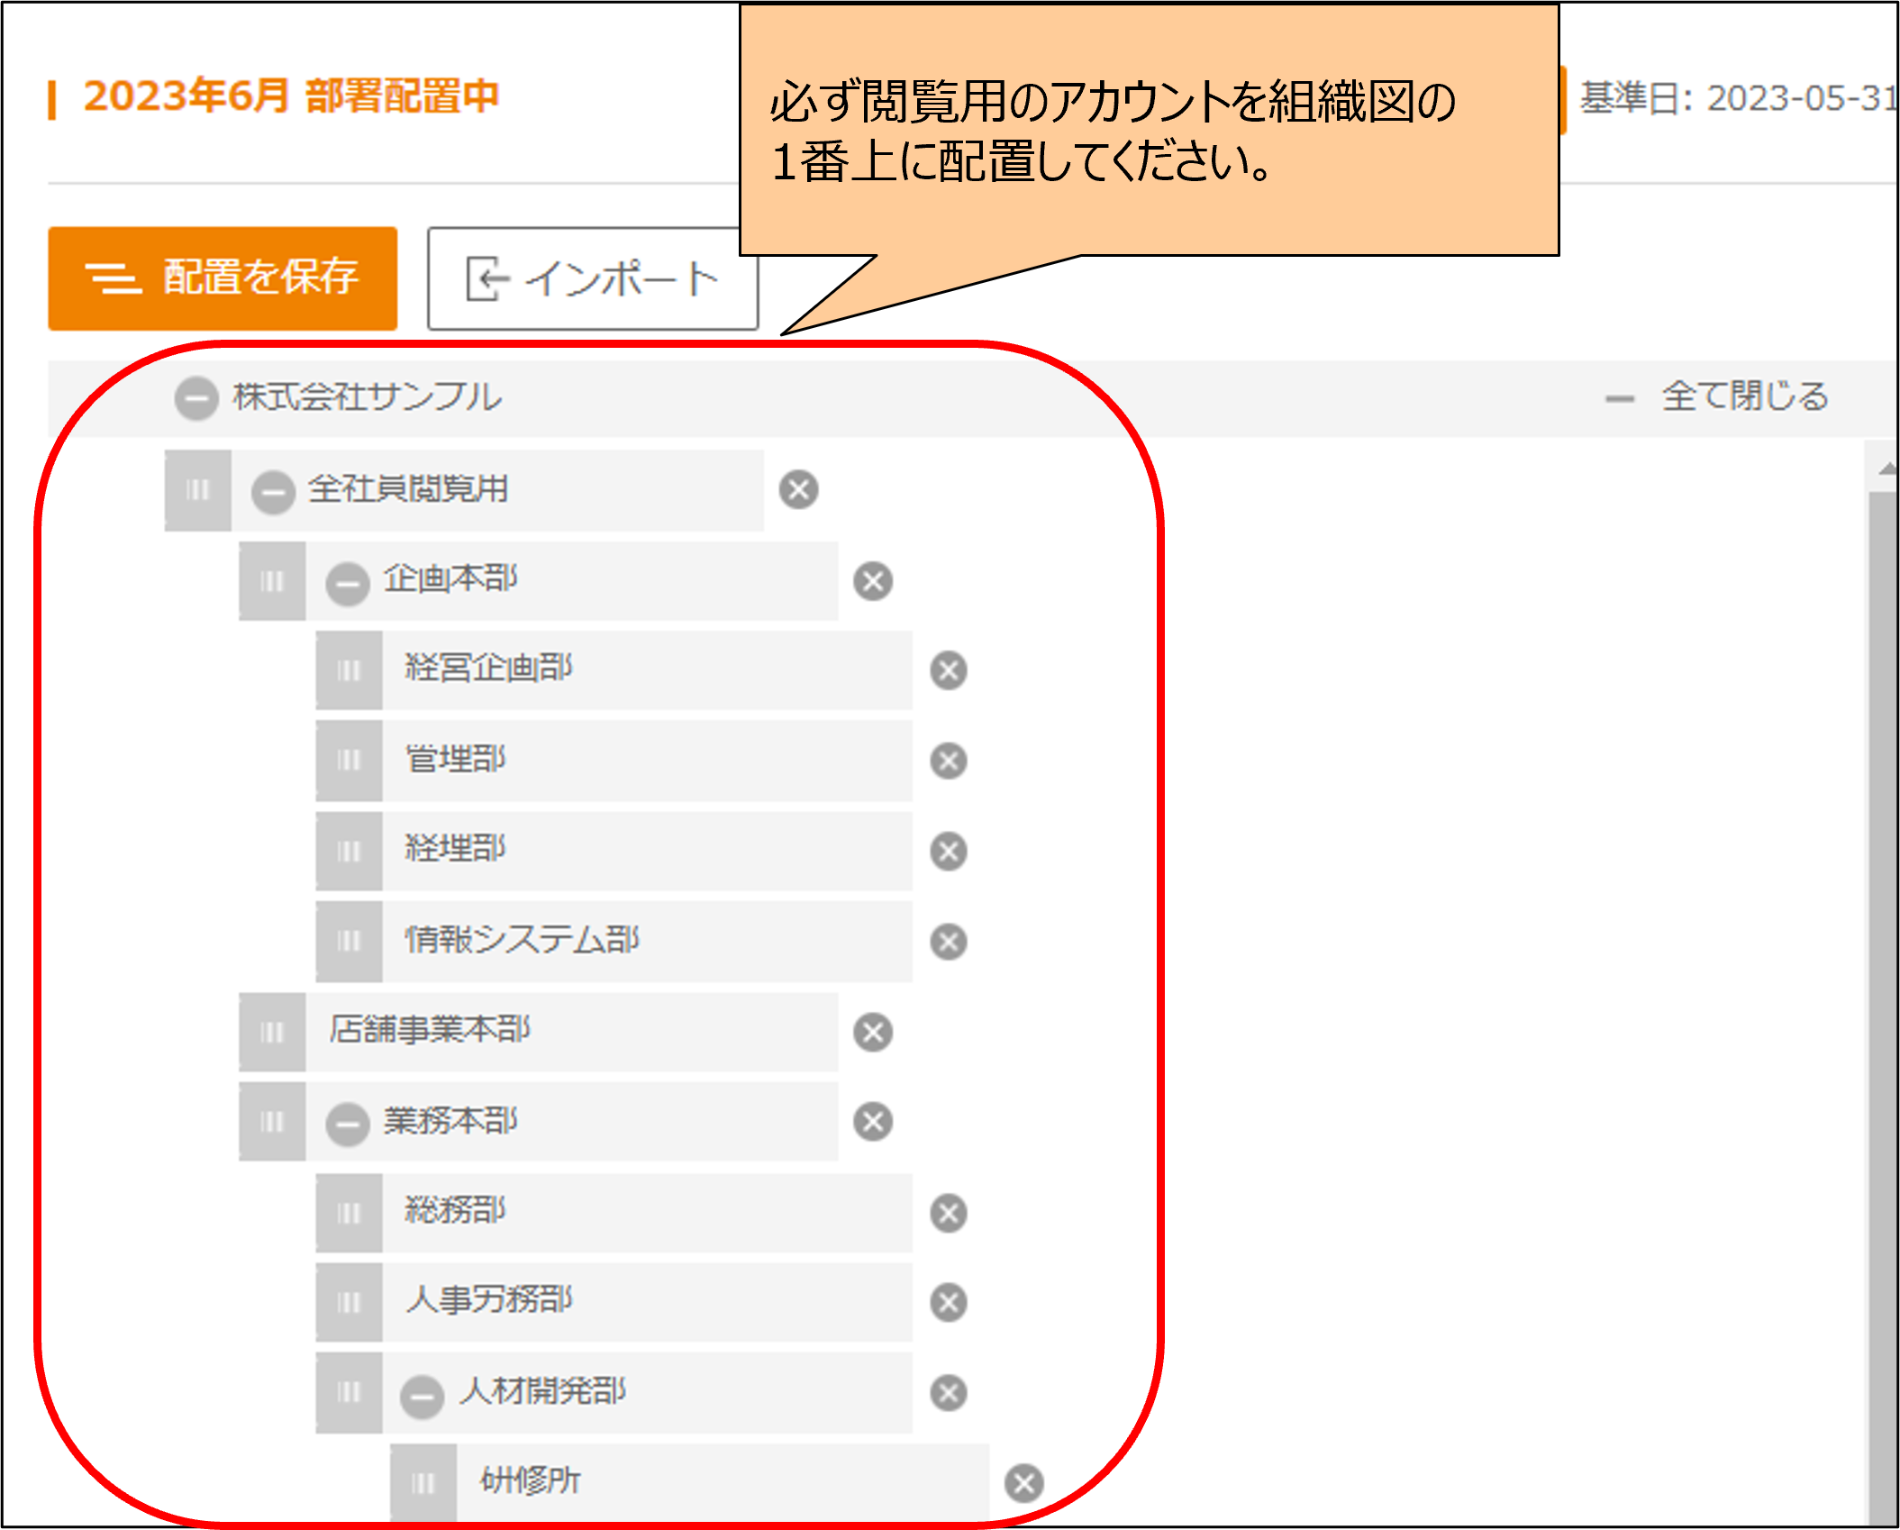The height and width of the screenshot is (1530, 1900).
Task: Click drag handle of 管理部 row
Action: [x=349, y=760]
